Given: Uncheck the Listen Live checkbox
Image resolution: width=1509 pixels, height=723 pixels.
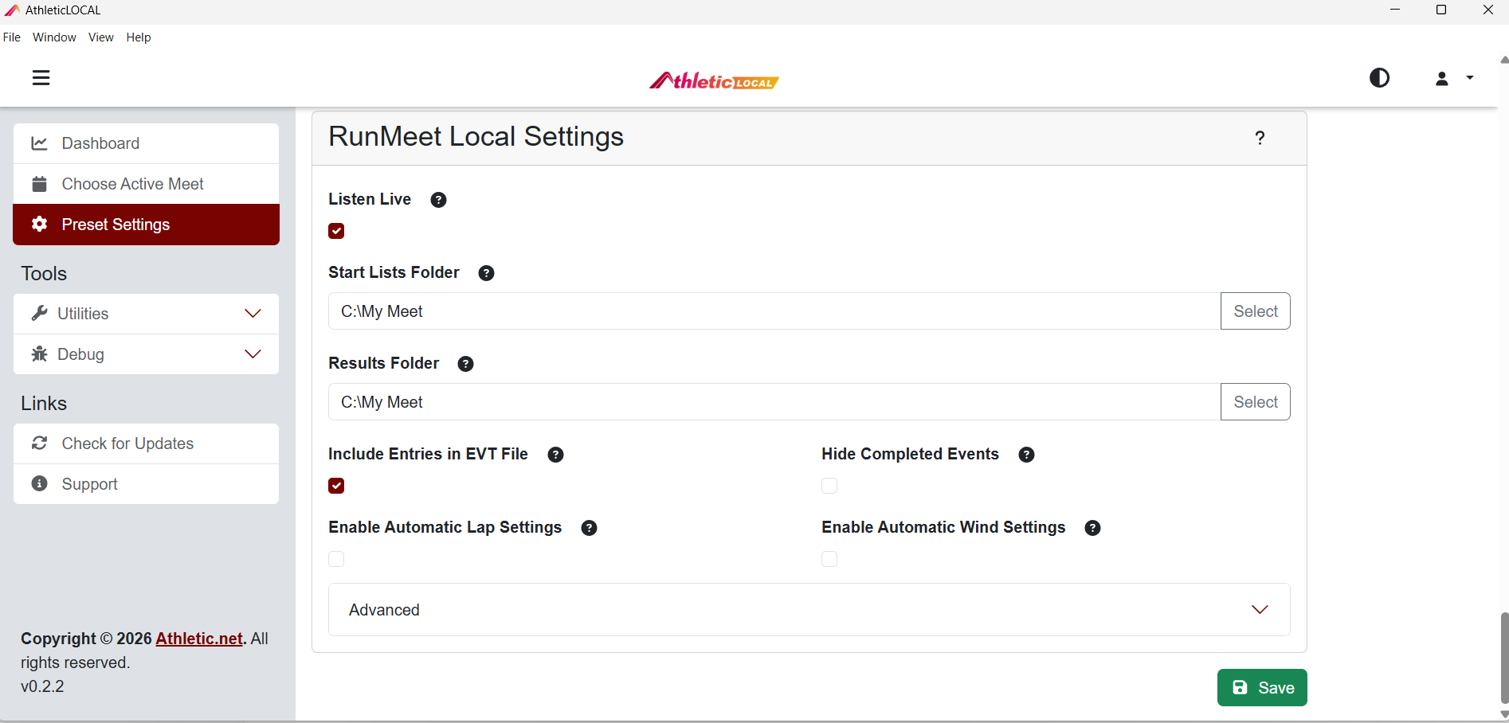Looking at the screenshot, I should (x=336, y=231).
